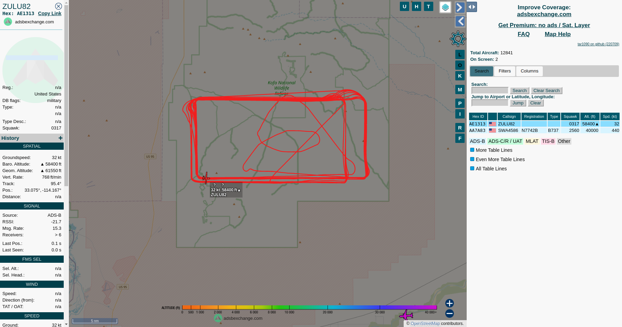Open tar1090 on github link

pos(598,44)
